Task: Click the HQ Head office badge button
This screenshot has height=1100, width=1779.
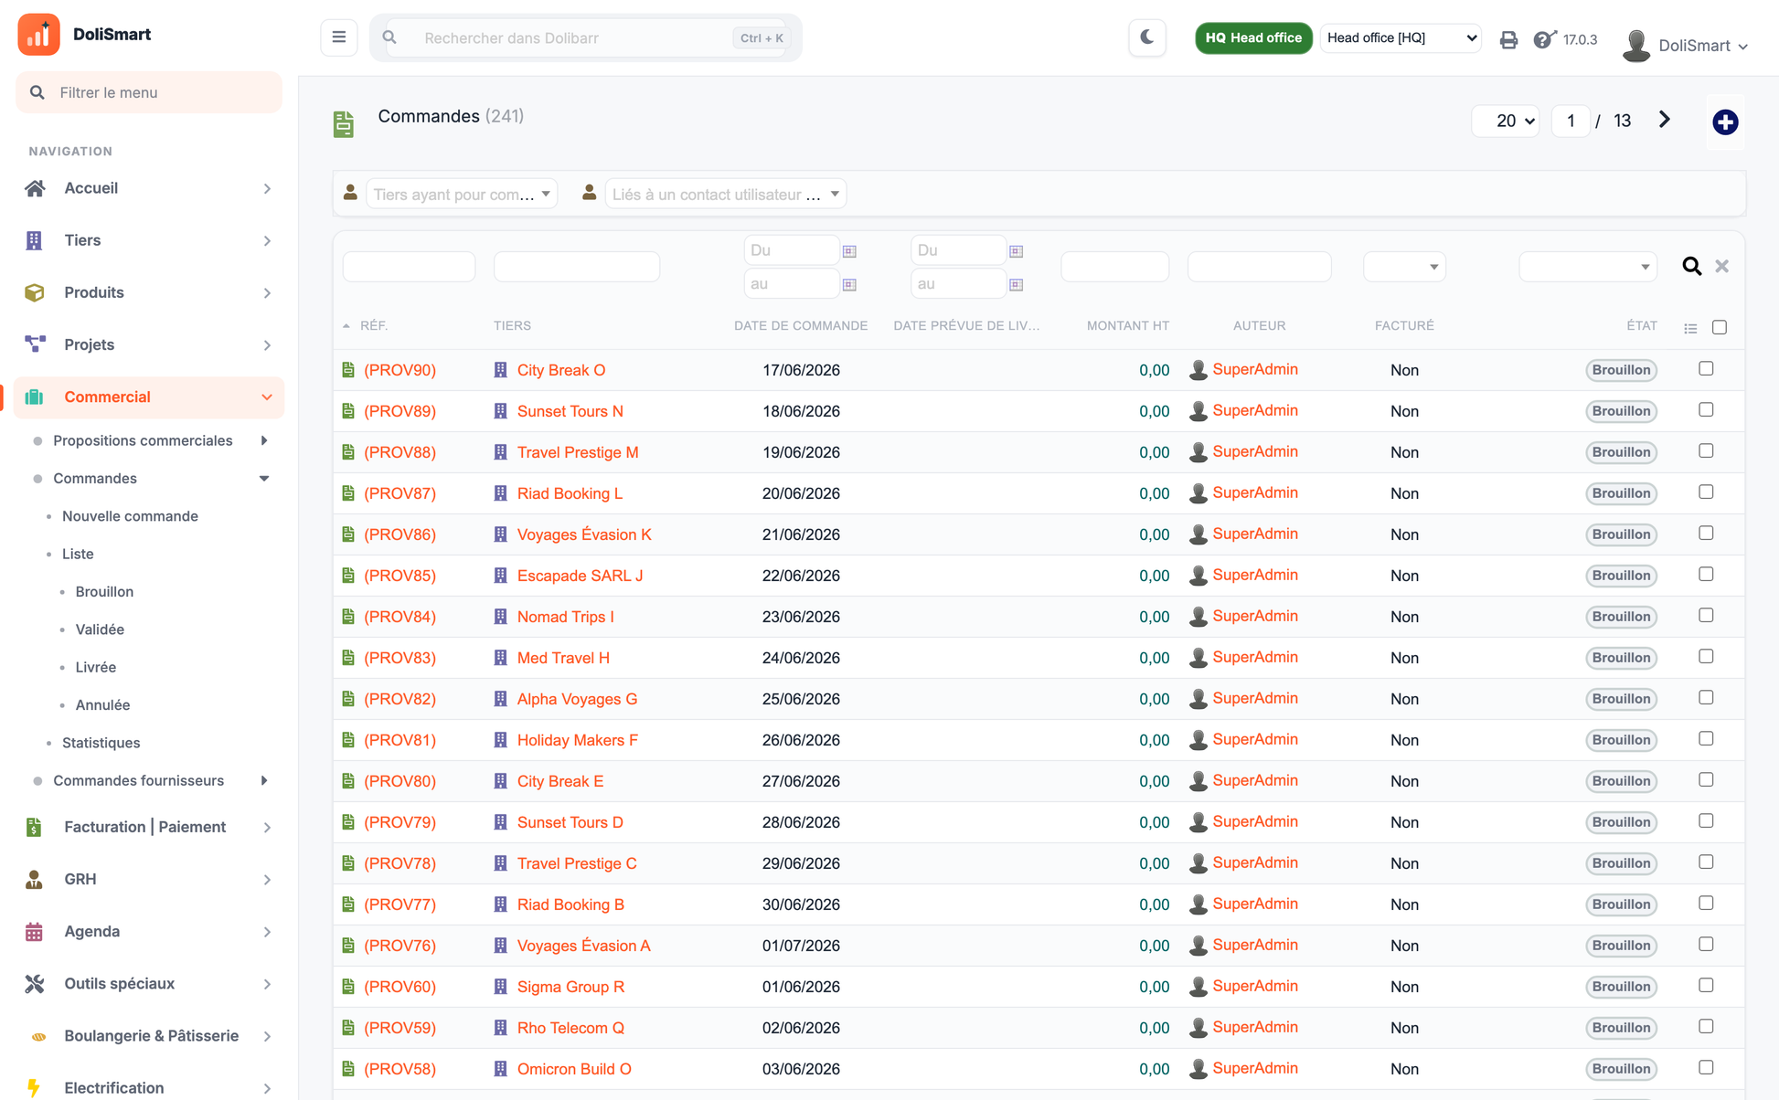Action: [1253, 37]
